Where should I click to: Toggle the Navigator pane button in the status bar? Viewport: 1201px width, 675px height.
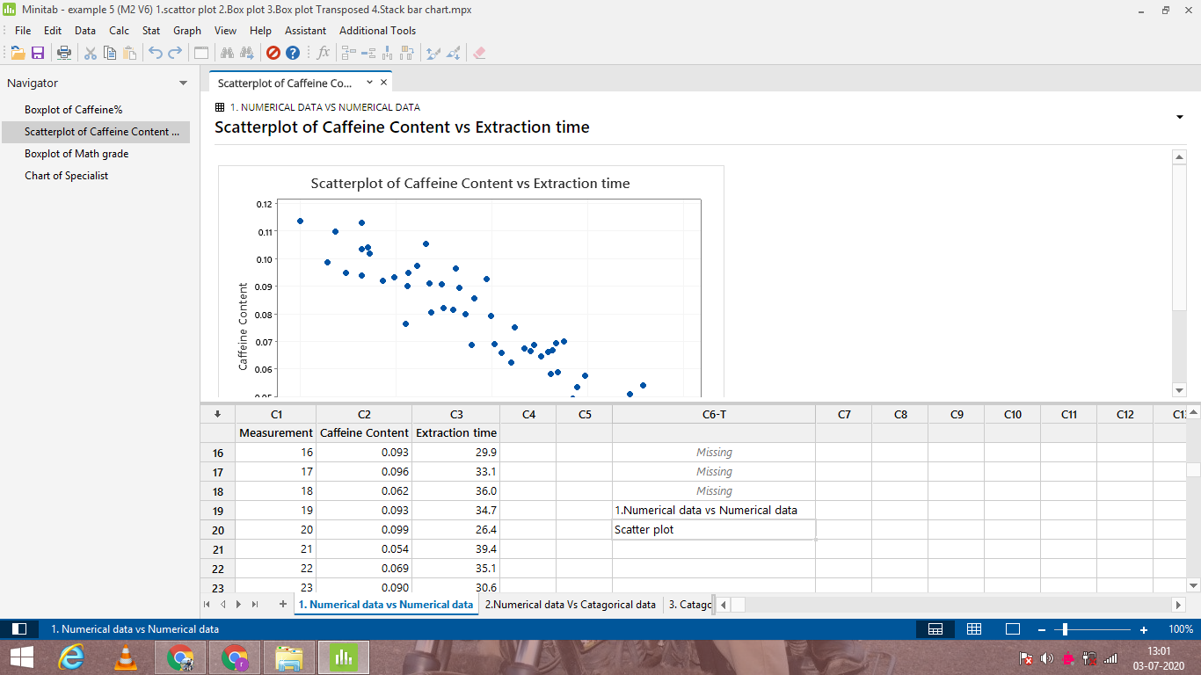19,629
